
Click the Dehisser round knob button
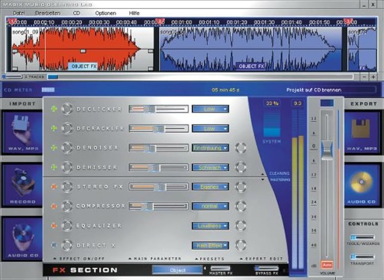67,167
